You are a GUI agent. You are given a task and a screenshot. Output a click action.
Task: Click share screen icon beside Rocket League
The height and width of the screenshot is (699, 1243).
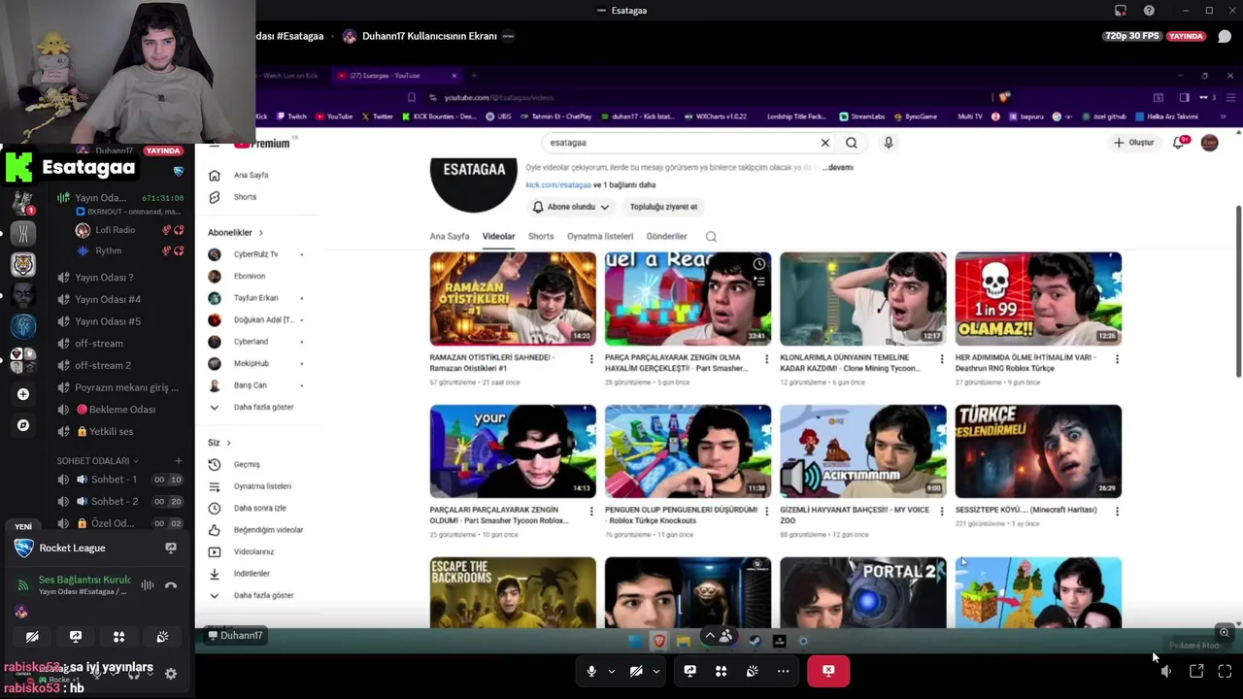(171, 548)
